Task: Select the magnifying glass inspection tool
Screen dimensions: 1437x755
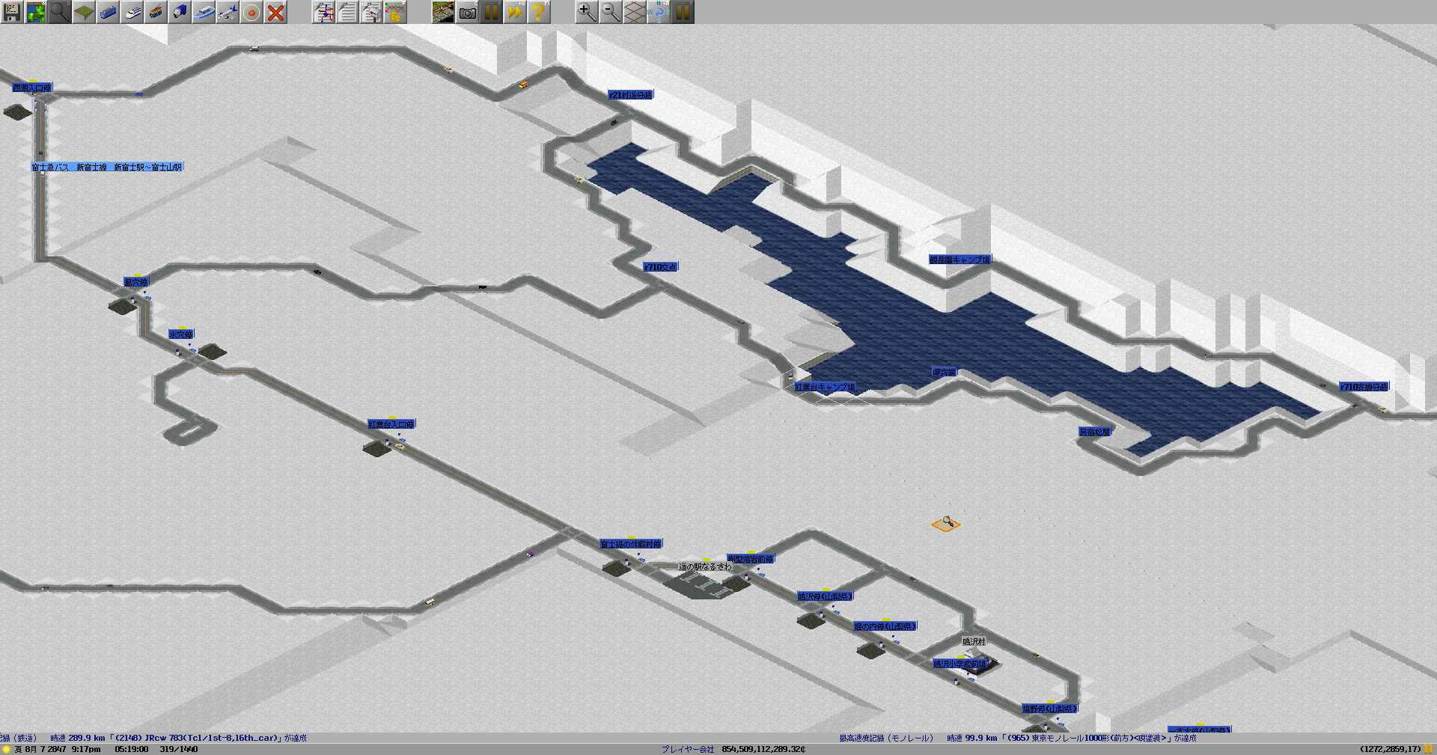Action: coord(60,12)
